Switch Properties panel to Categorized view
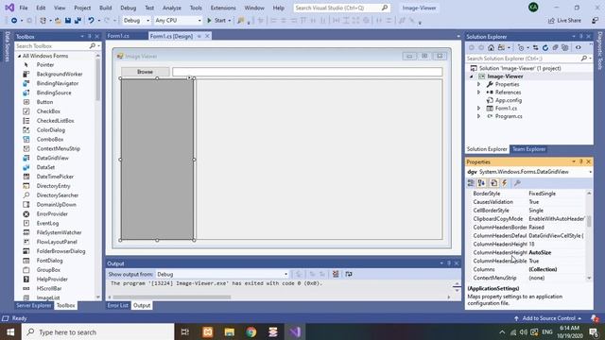The image size is (605, 340). coord(471,183)
